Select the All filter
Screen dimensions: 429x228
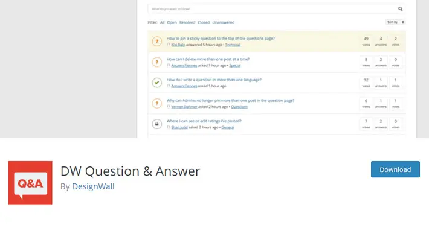[163, 22]
